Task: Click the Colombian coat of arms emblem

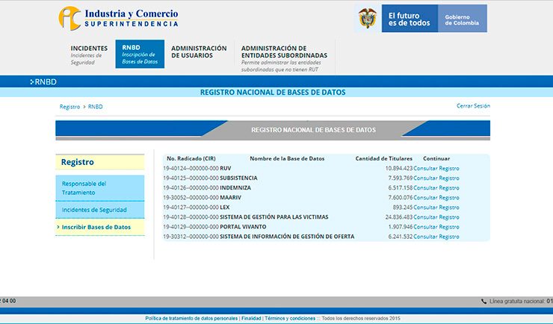Action: 368,19
